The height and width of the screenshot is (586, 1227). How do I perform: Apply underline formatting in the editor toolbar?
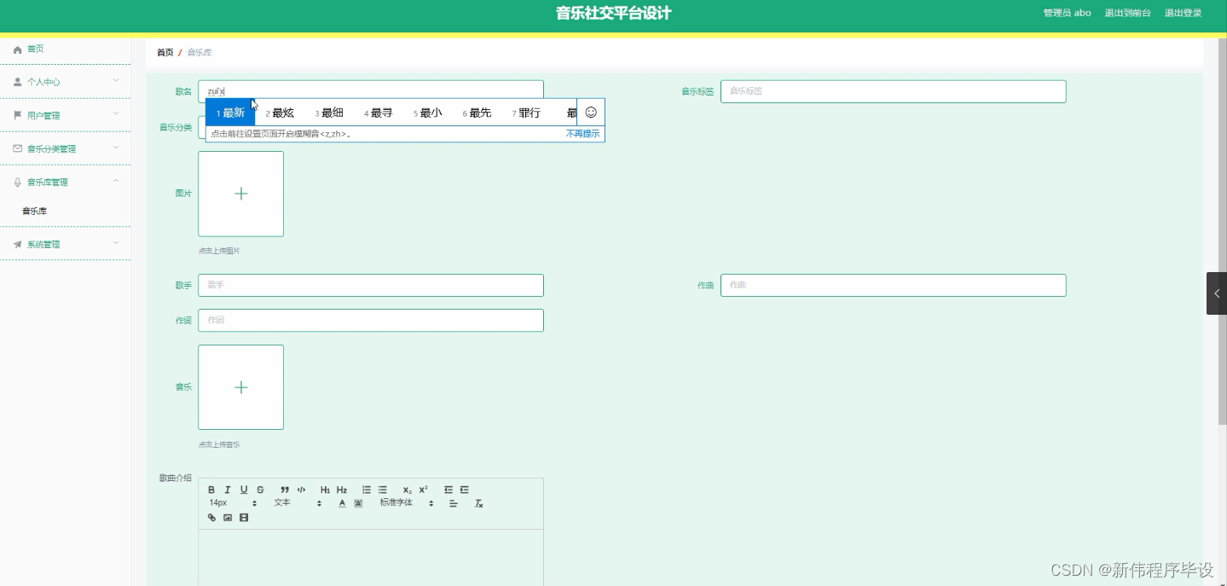(x=243, y=489)
